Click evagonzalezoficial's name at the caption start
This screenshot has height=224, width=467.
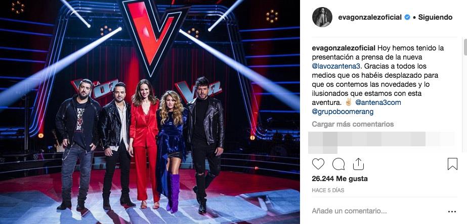pyautogui.click(x=344, y=48)
